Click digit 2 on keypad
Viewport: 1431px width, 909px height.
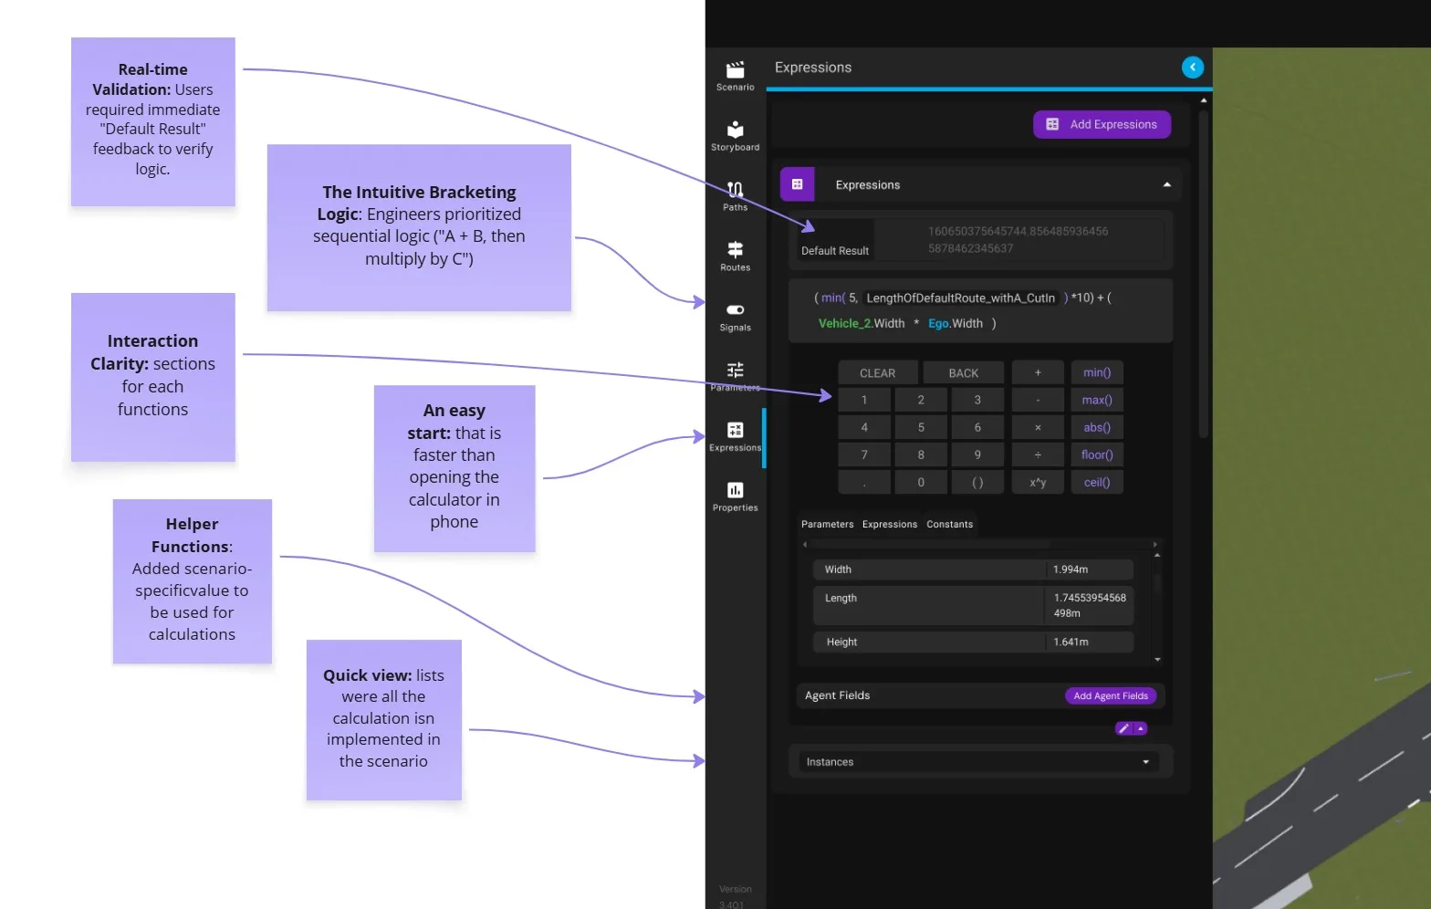pyautogui.click(x=921, y=400)
